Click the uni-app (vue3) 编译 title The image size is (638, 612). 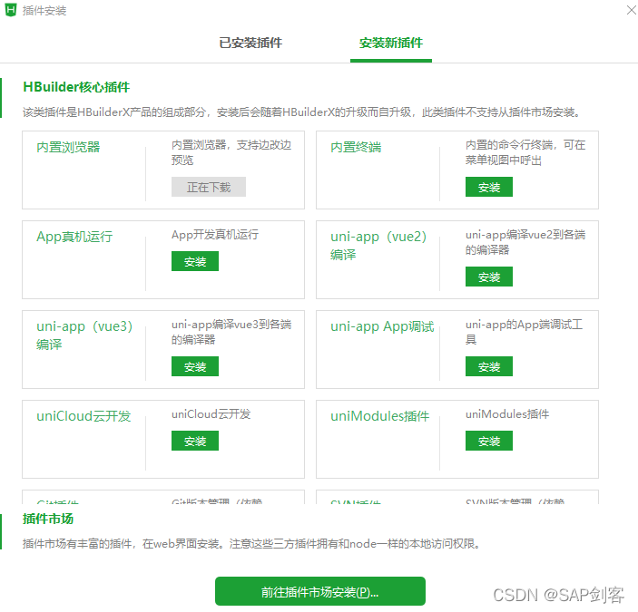click(84, 335)
